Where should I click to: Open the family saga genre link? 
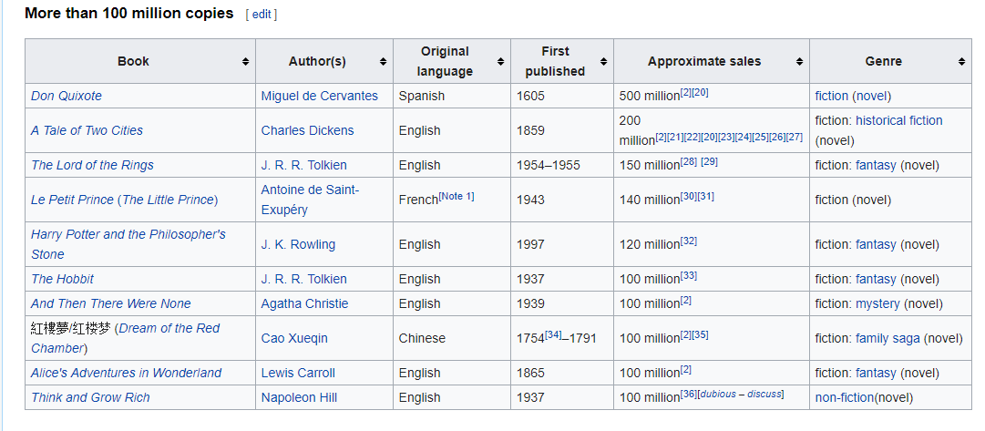pyautogui.click(x=888, y=338)
